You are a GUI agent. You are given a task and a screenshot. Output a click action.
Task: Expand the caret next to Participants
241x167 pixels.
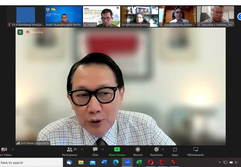click(x=82, y=149)
